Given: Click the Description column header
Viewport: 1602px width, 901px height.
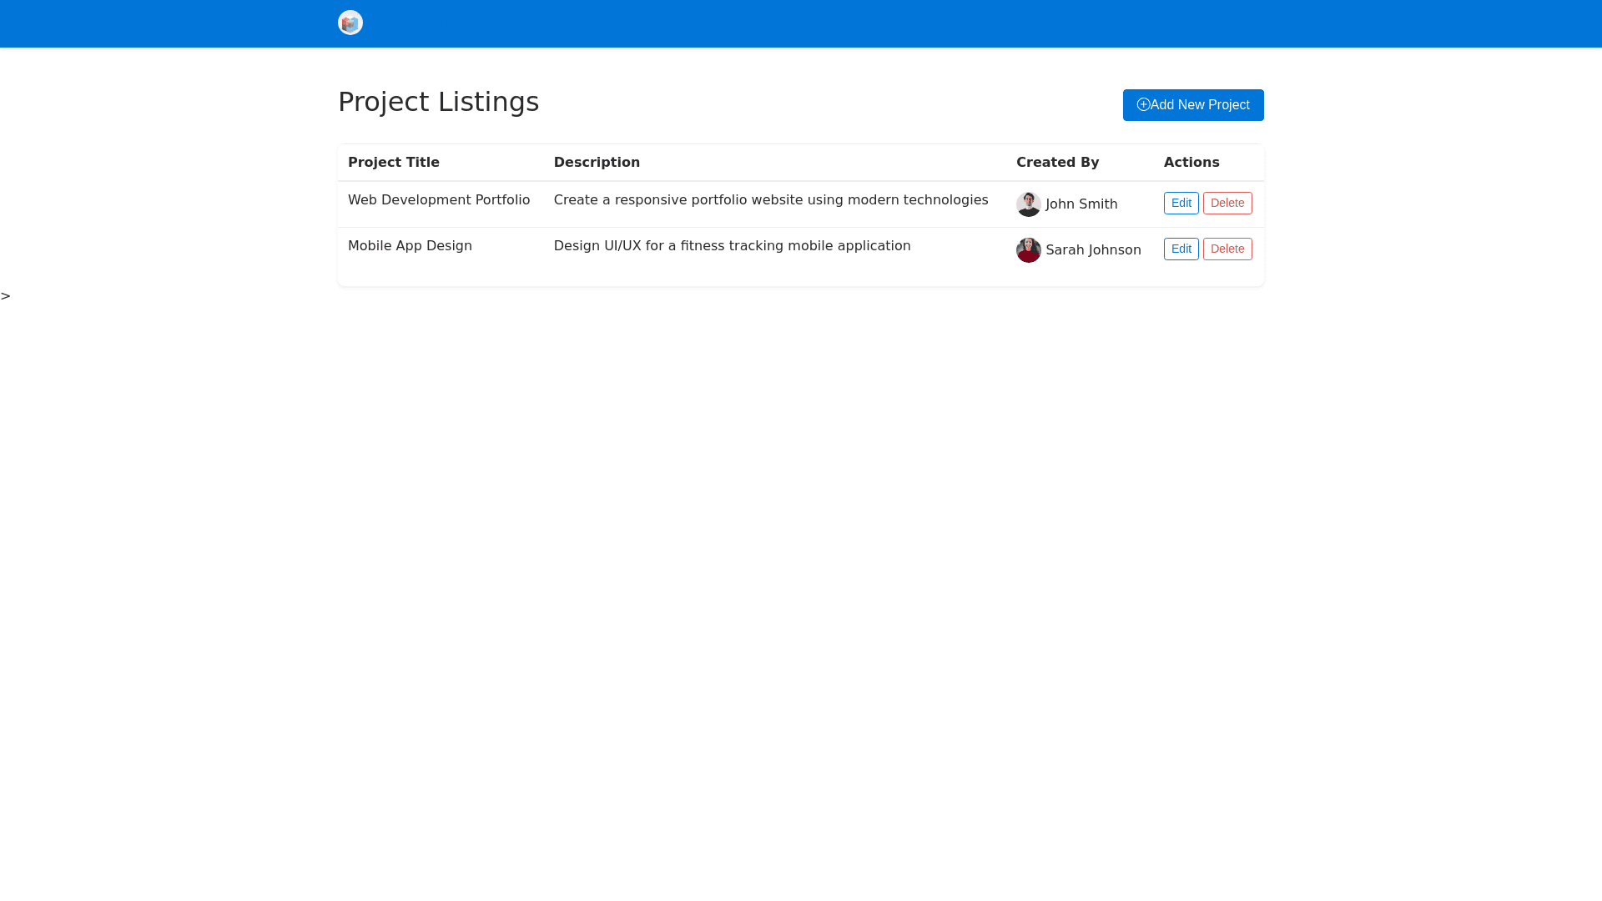Looking at the screenshot, I should (597, 163).
